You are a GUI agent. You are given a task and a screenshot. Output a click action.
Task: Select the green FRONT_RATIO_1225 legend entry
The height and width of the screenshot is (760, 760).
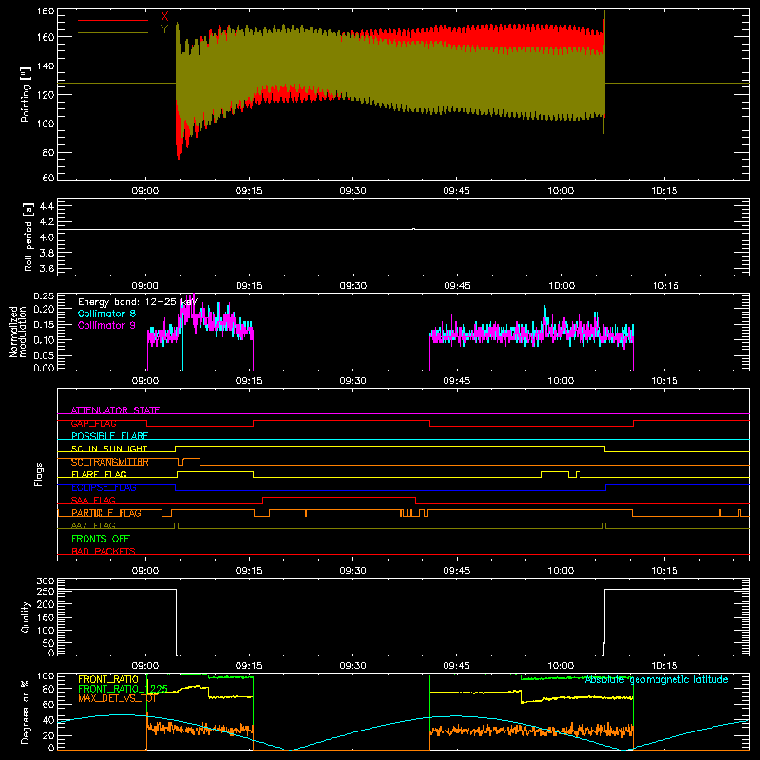point(123,689)
